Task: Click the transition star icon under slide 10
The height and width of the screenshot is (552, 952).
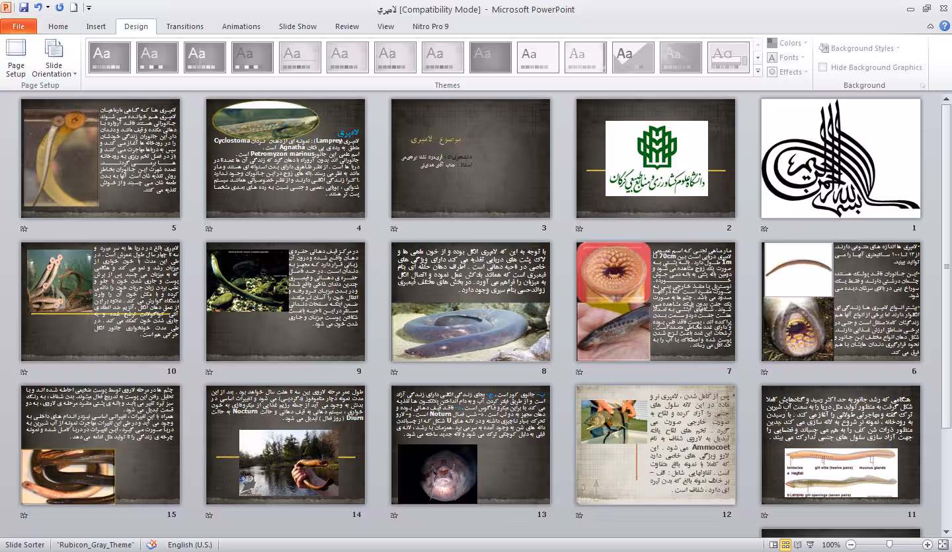Action: (x=24, y=372)
